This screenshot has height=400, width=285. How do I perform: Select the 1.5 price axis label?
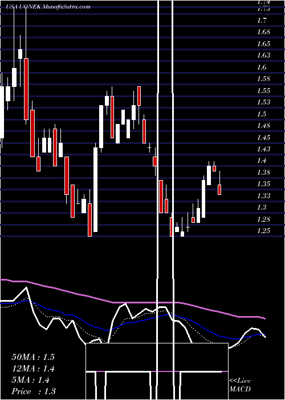click(262, 114)
